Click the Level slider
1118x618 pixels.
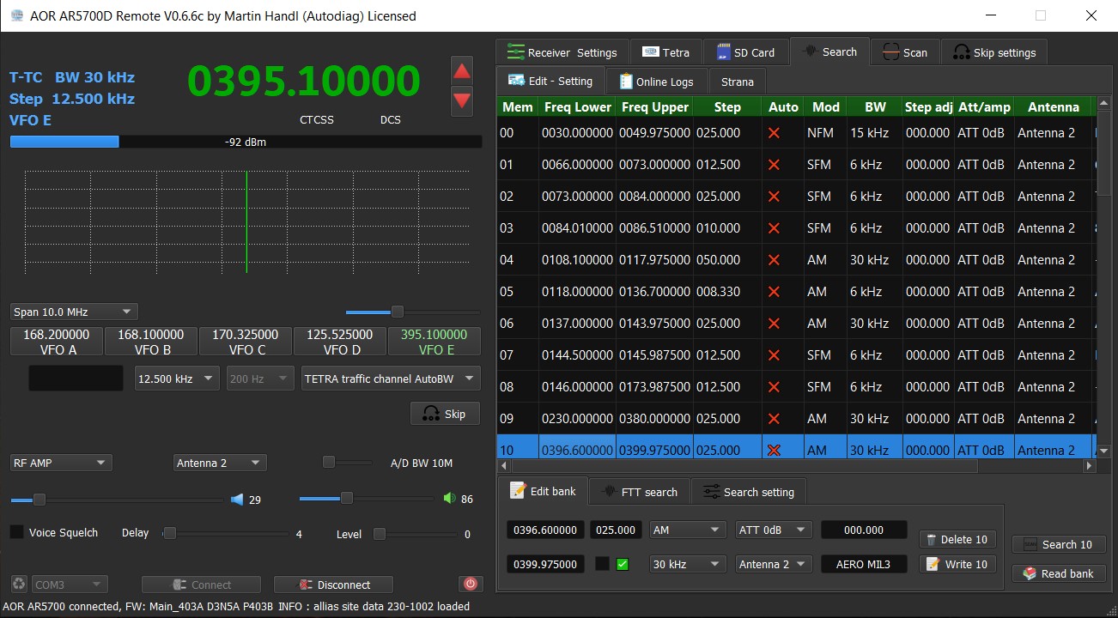click(x=414, y=533)
